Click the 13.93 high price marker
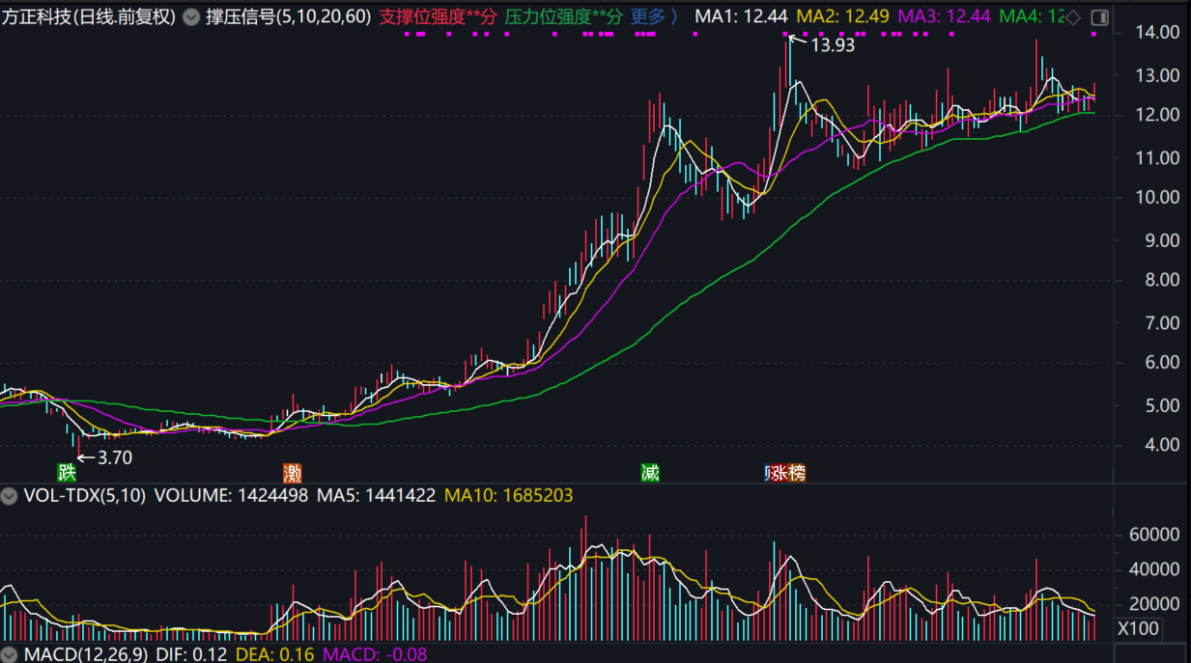1191x663 pixels. 832,44
